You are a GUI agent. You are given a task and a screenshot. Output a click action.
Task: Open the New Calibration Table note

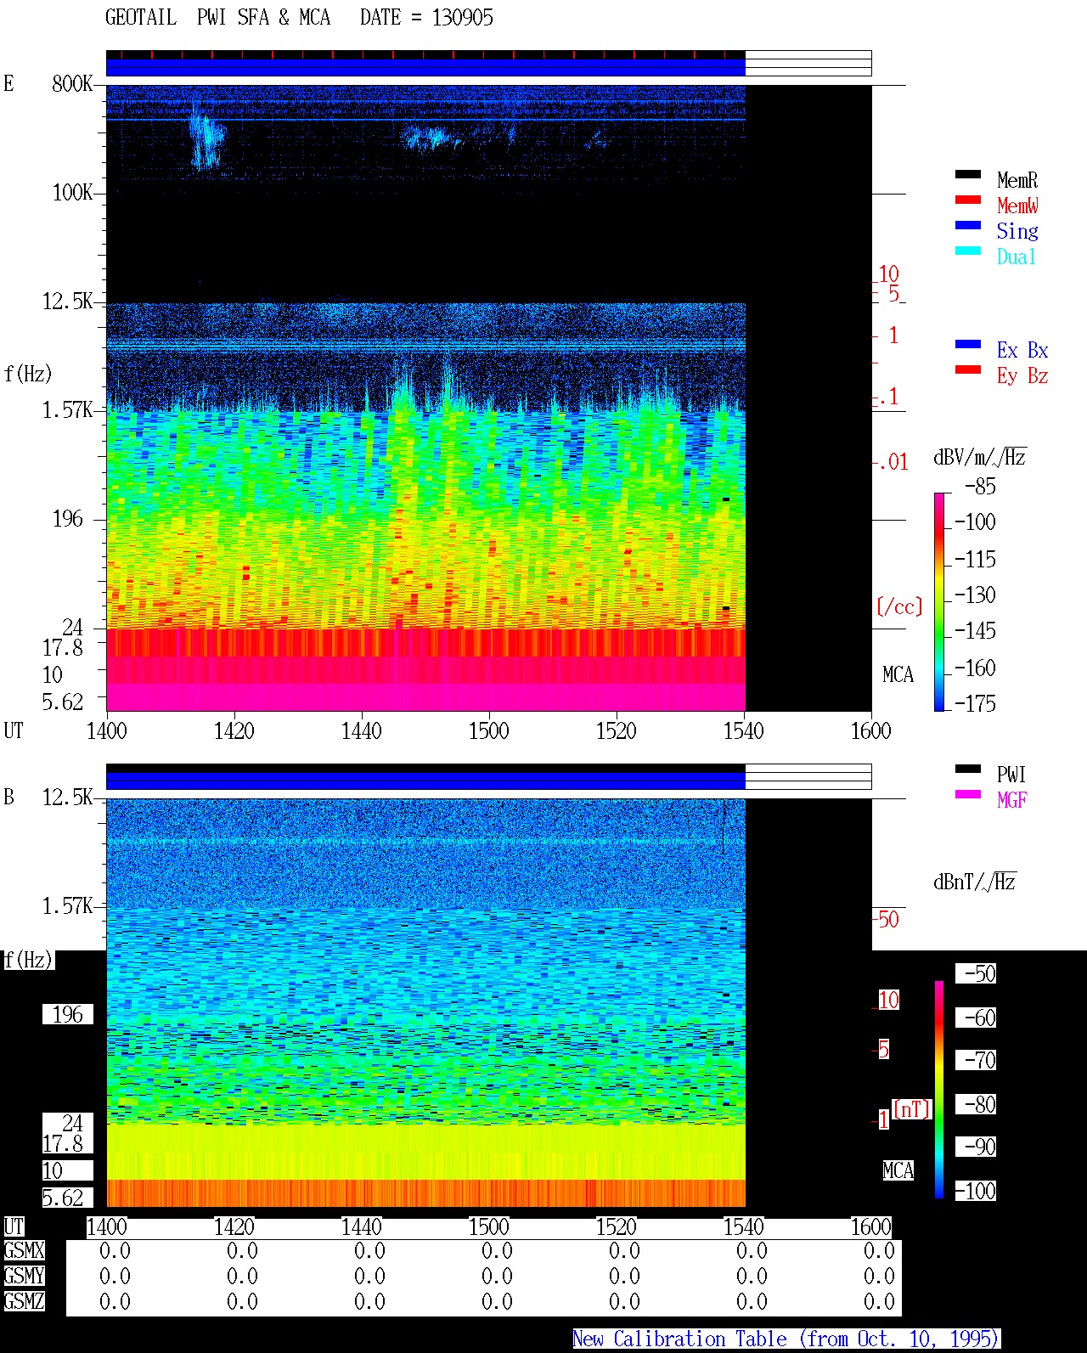pyautogui.click(x=786, y=1339)
